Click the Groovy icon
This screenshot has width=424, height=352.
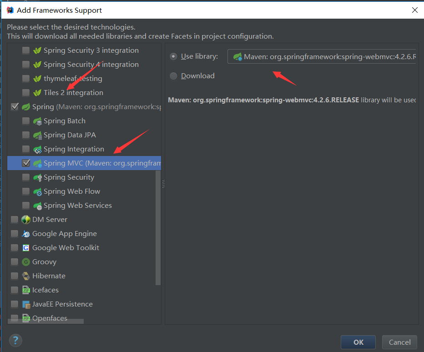click(26, 261)
